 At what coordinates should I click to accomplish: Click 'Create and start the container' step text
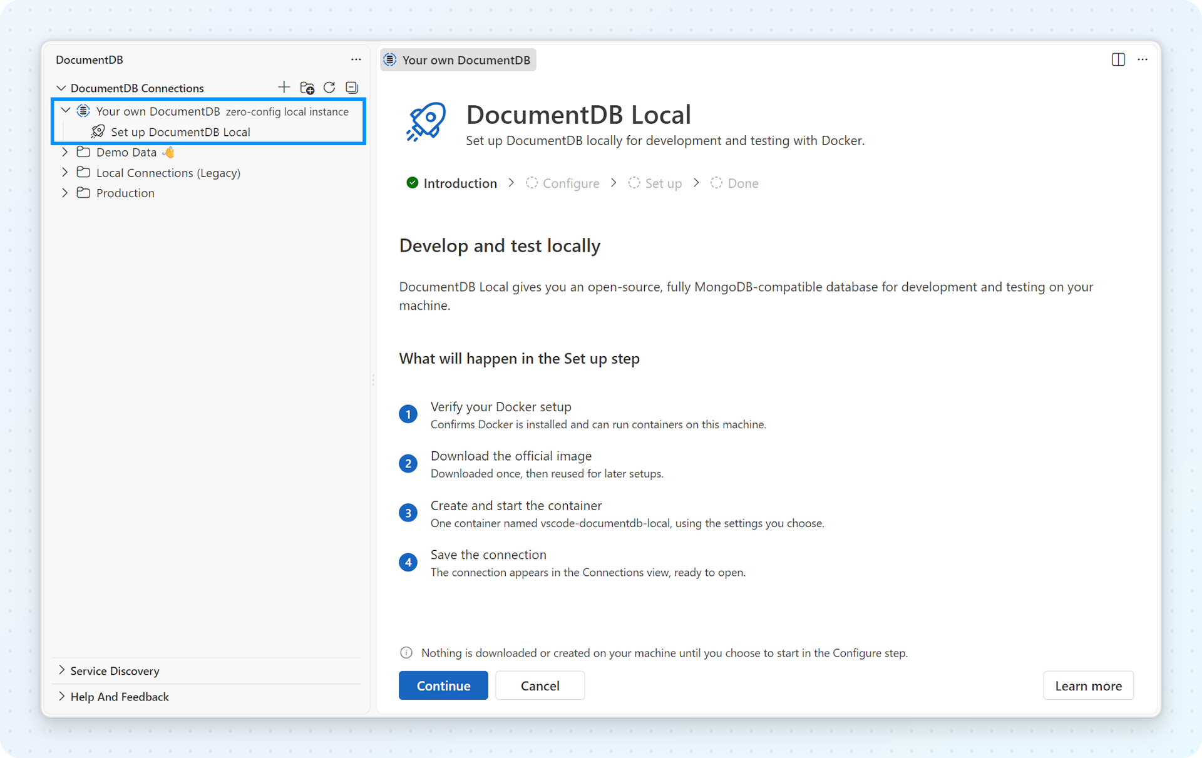tap(516, 505)
